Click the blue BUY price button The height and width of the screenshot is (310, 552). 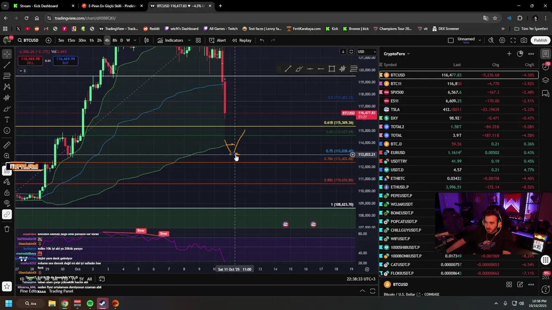66,61
